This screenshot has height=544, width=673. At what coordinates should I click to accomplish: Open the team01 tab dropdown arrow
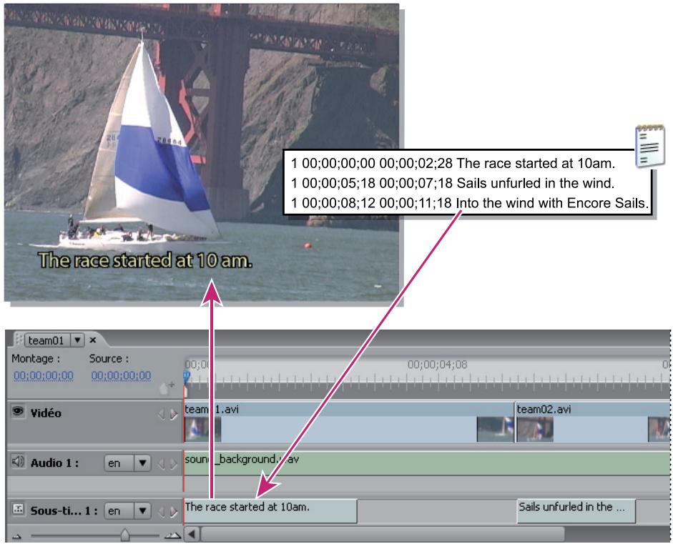tap(77, 341)
